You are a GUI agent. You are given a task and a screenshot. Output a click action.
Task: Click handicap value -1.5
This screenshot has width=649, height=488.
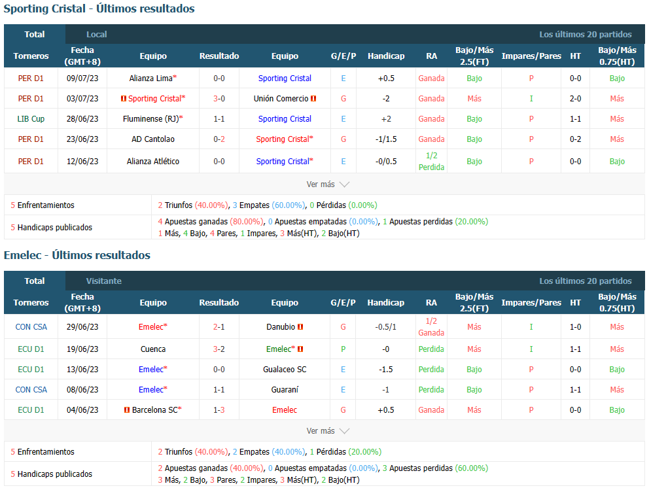click(385, 369)
